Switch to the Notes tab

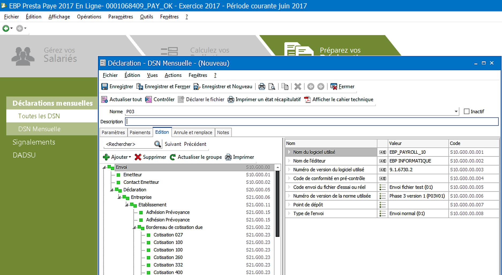click(x=223, y=132)
